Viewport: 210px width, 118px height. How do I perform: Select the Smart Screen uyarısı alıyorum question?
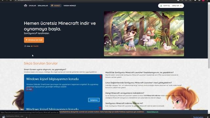(45, 69)
